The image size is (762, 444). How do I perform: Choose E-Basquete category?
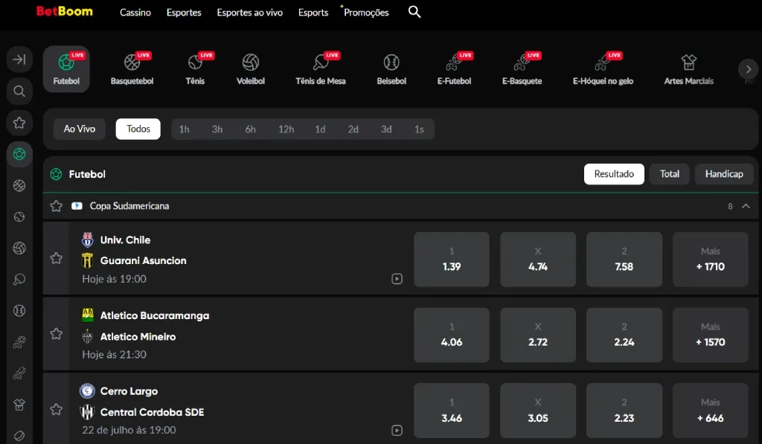pos(522,69)
